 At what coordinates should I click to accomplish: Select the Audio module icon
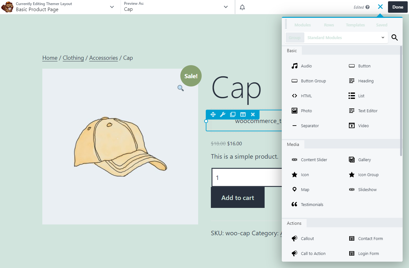point(294,66)
